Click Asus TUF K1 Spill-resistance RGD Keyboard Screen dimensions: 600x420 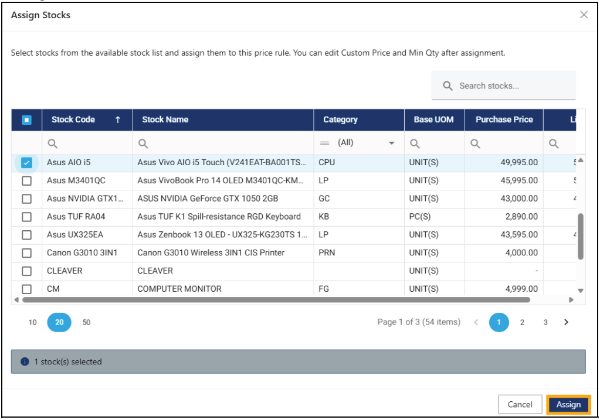(219, 216)
